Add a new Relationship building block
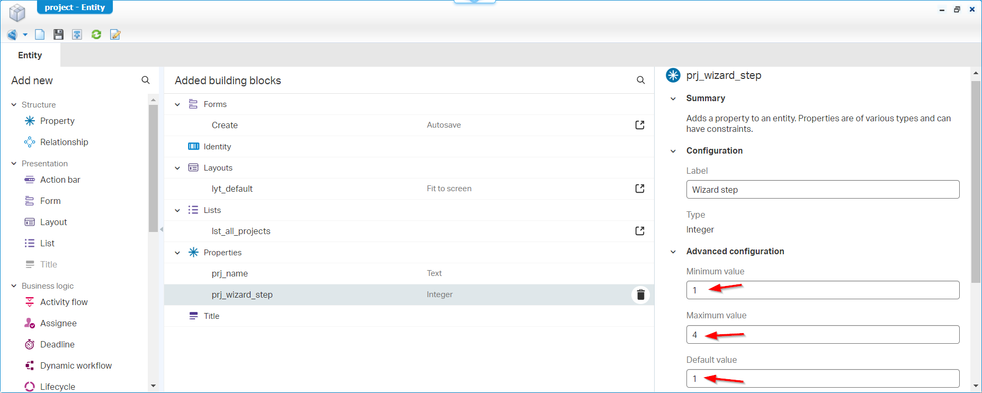Viewport: 982px width, 393px height. tap(64, 142)
